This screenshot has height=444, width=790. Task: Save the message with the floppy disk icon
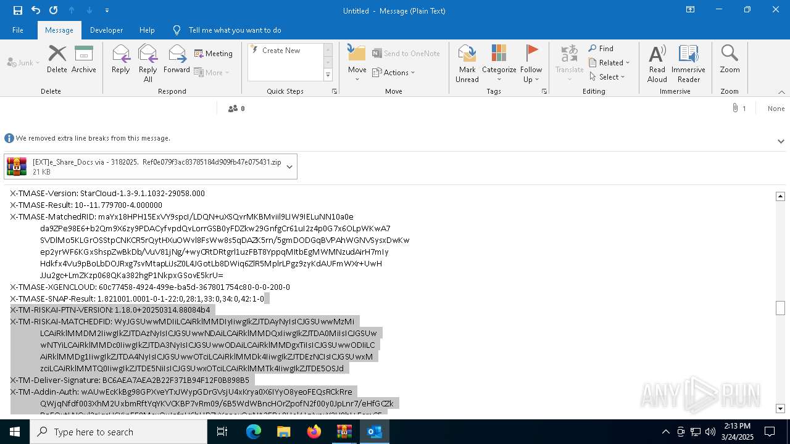18,10
